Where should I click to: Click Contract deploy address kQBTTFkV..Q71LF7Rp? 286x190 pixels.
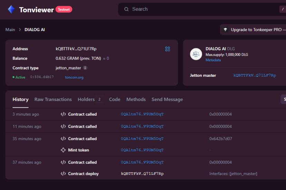click(x=142, y=173)
